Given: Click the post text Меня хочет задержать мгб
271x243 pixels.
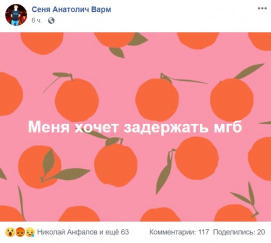Looking at the screenshot, I should click(135, 127).
